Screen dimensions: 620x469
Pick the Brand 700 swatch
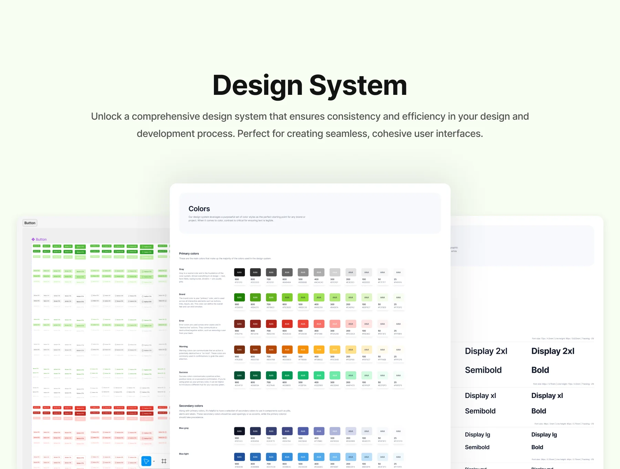coord(271,297)
